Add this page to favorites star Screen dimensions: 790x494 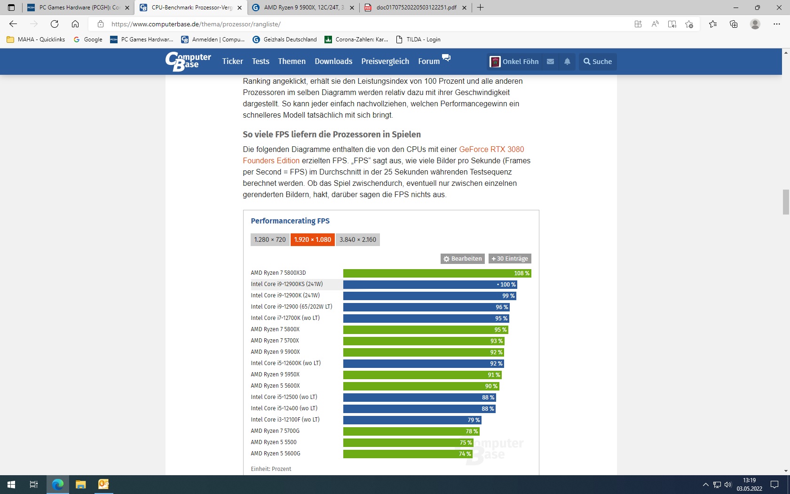point(689,24)
